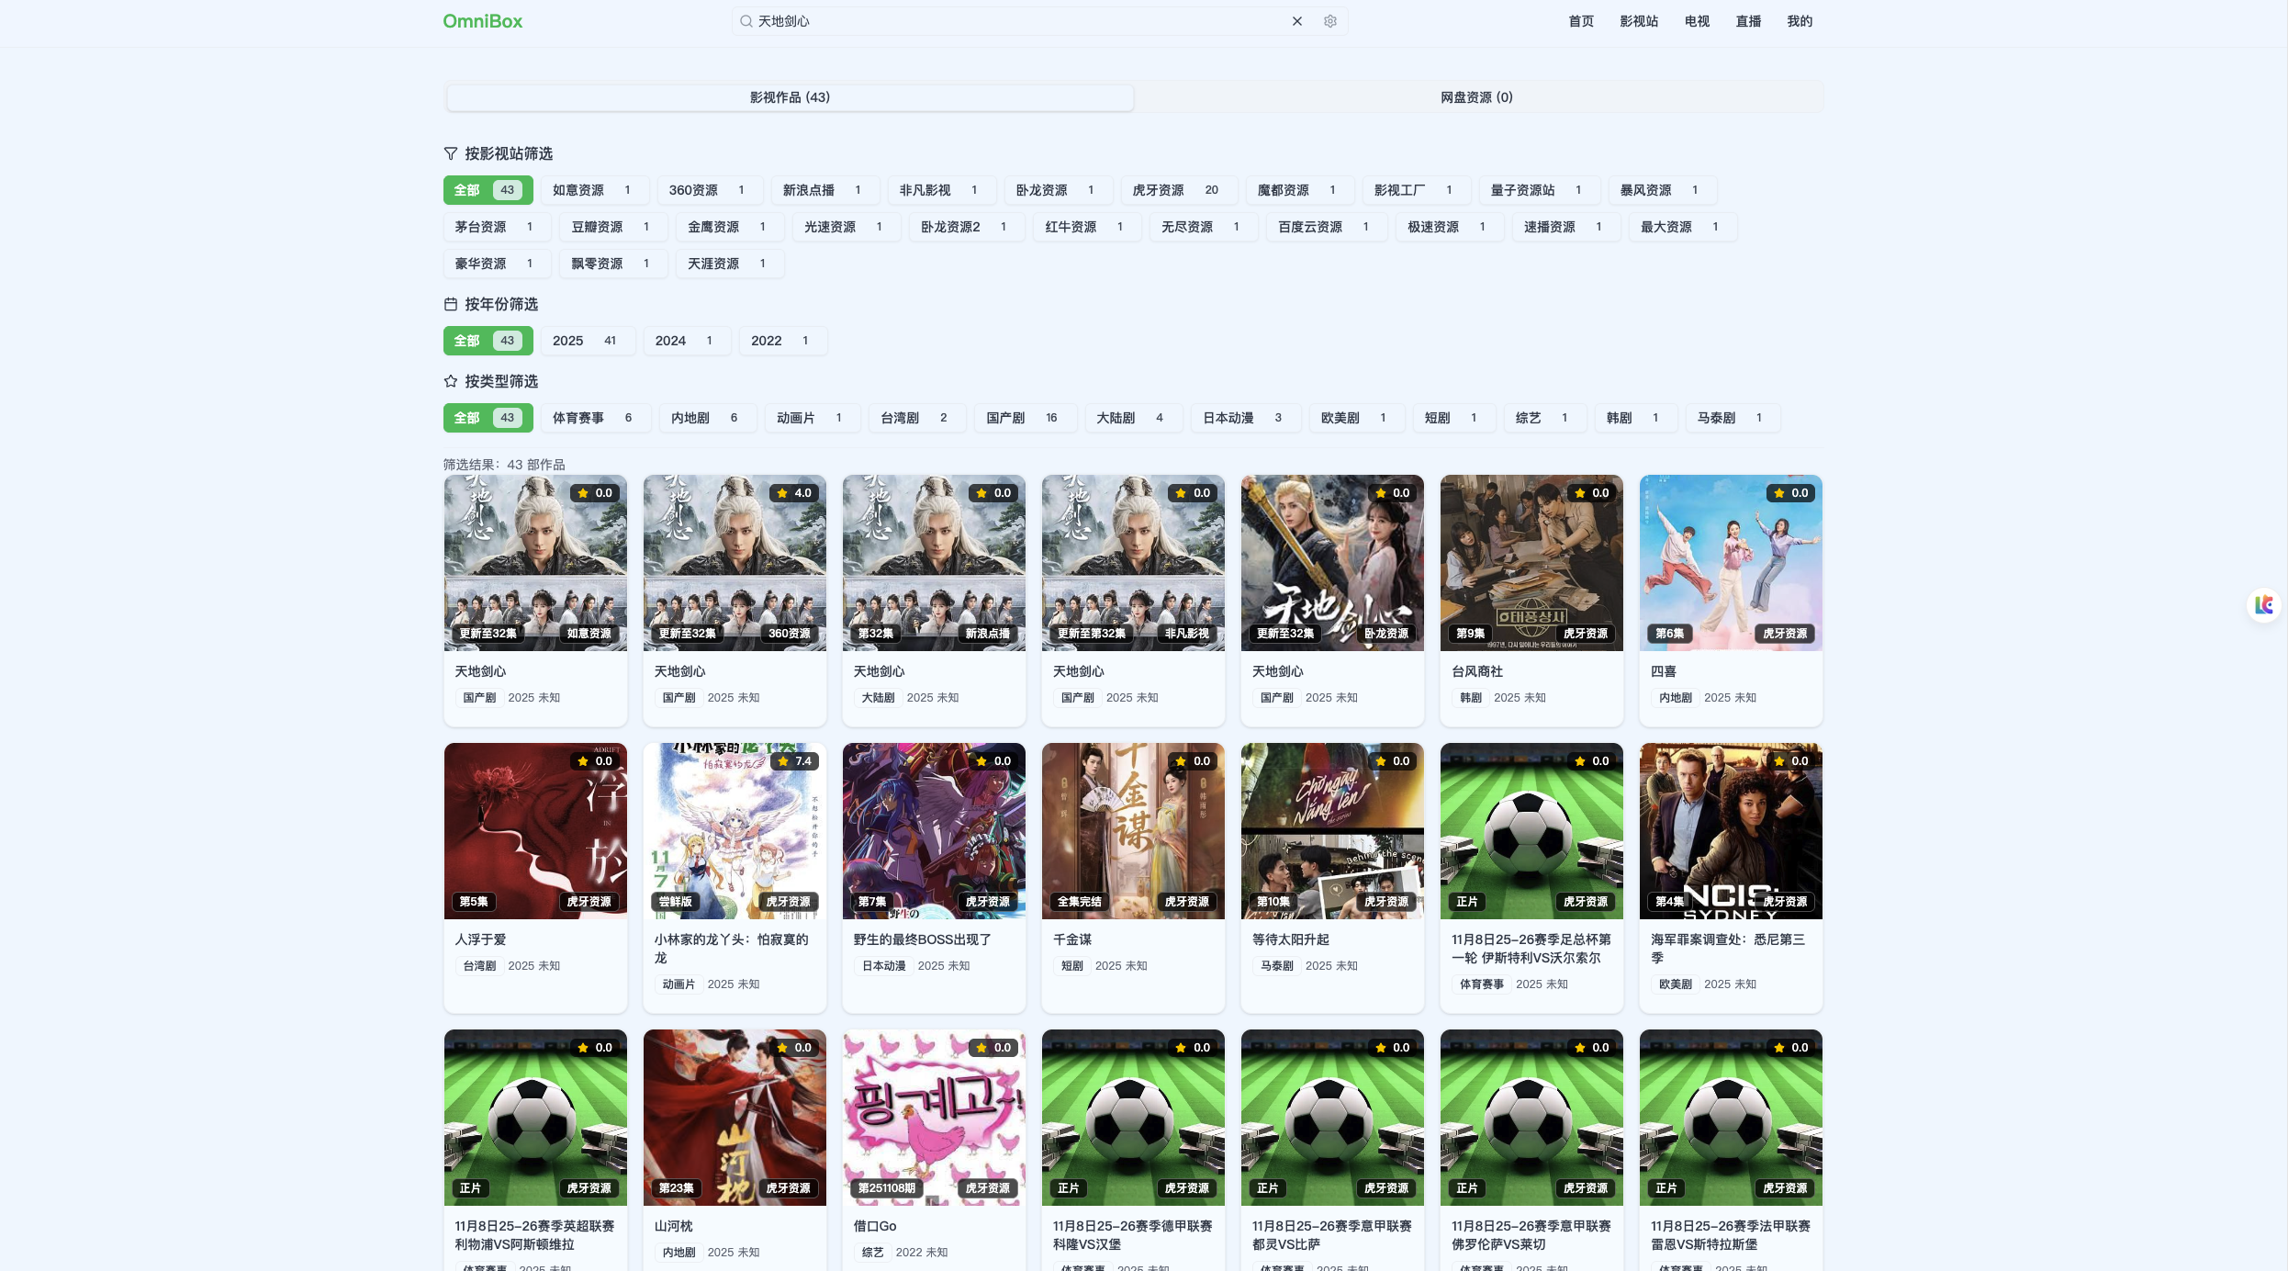
Task: Filter by 非凡影视 site
Action: click(941, 190)
